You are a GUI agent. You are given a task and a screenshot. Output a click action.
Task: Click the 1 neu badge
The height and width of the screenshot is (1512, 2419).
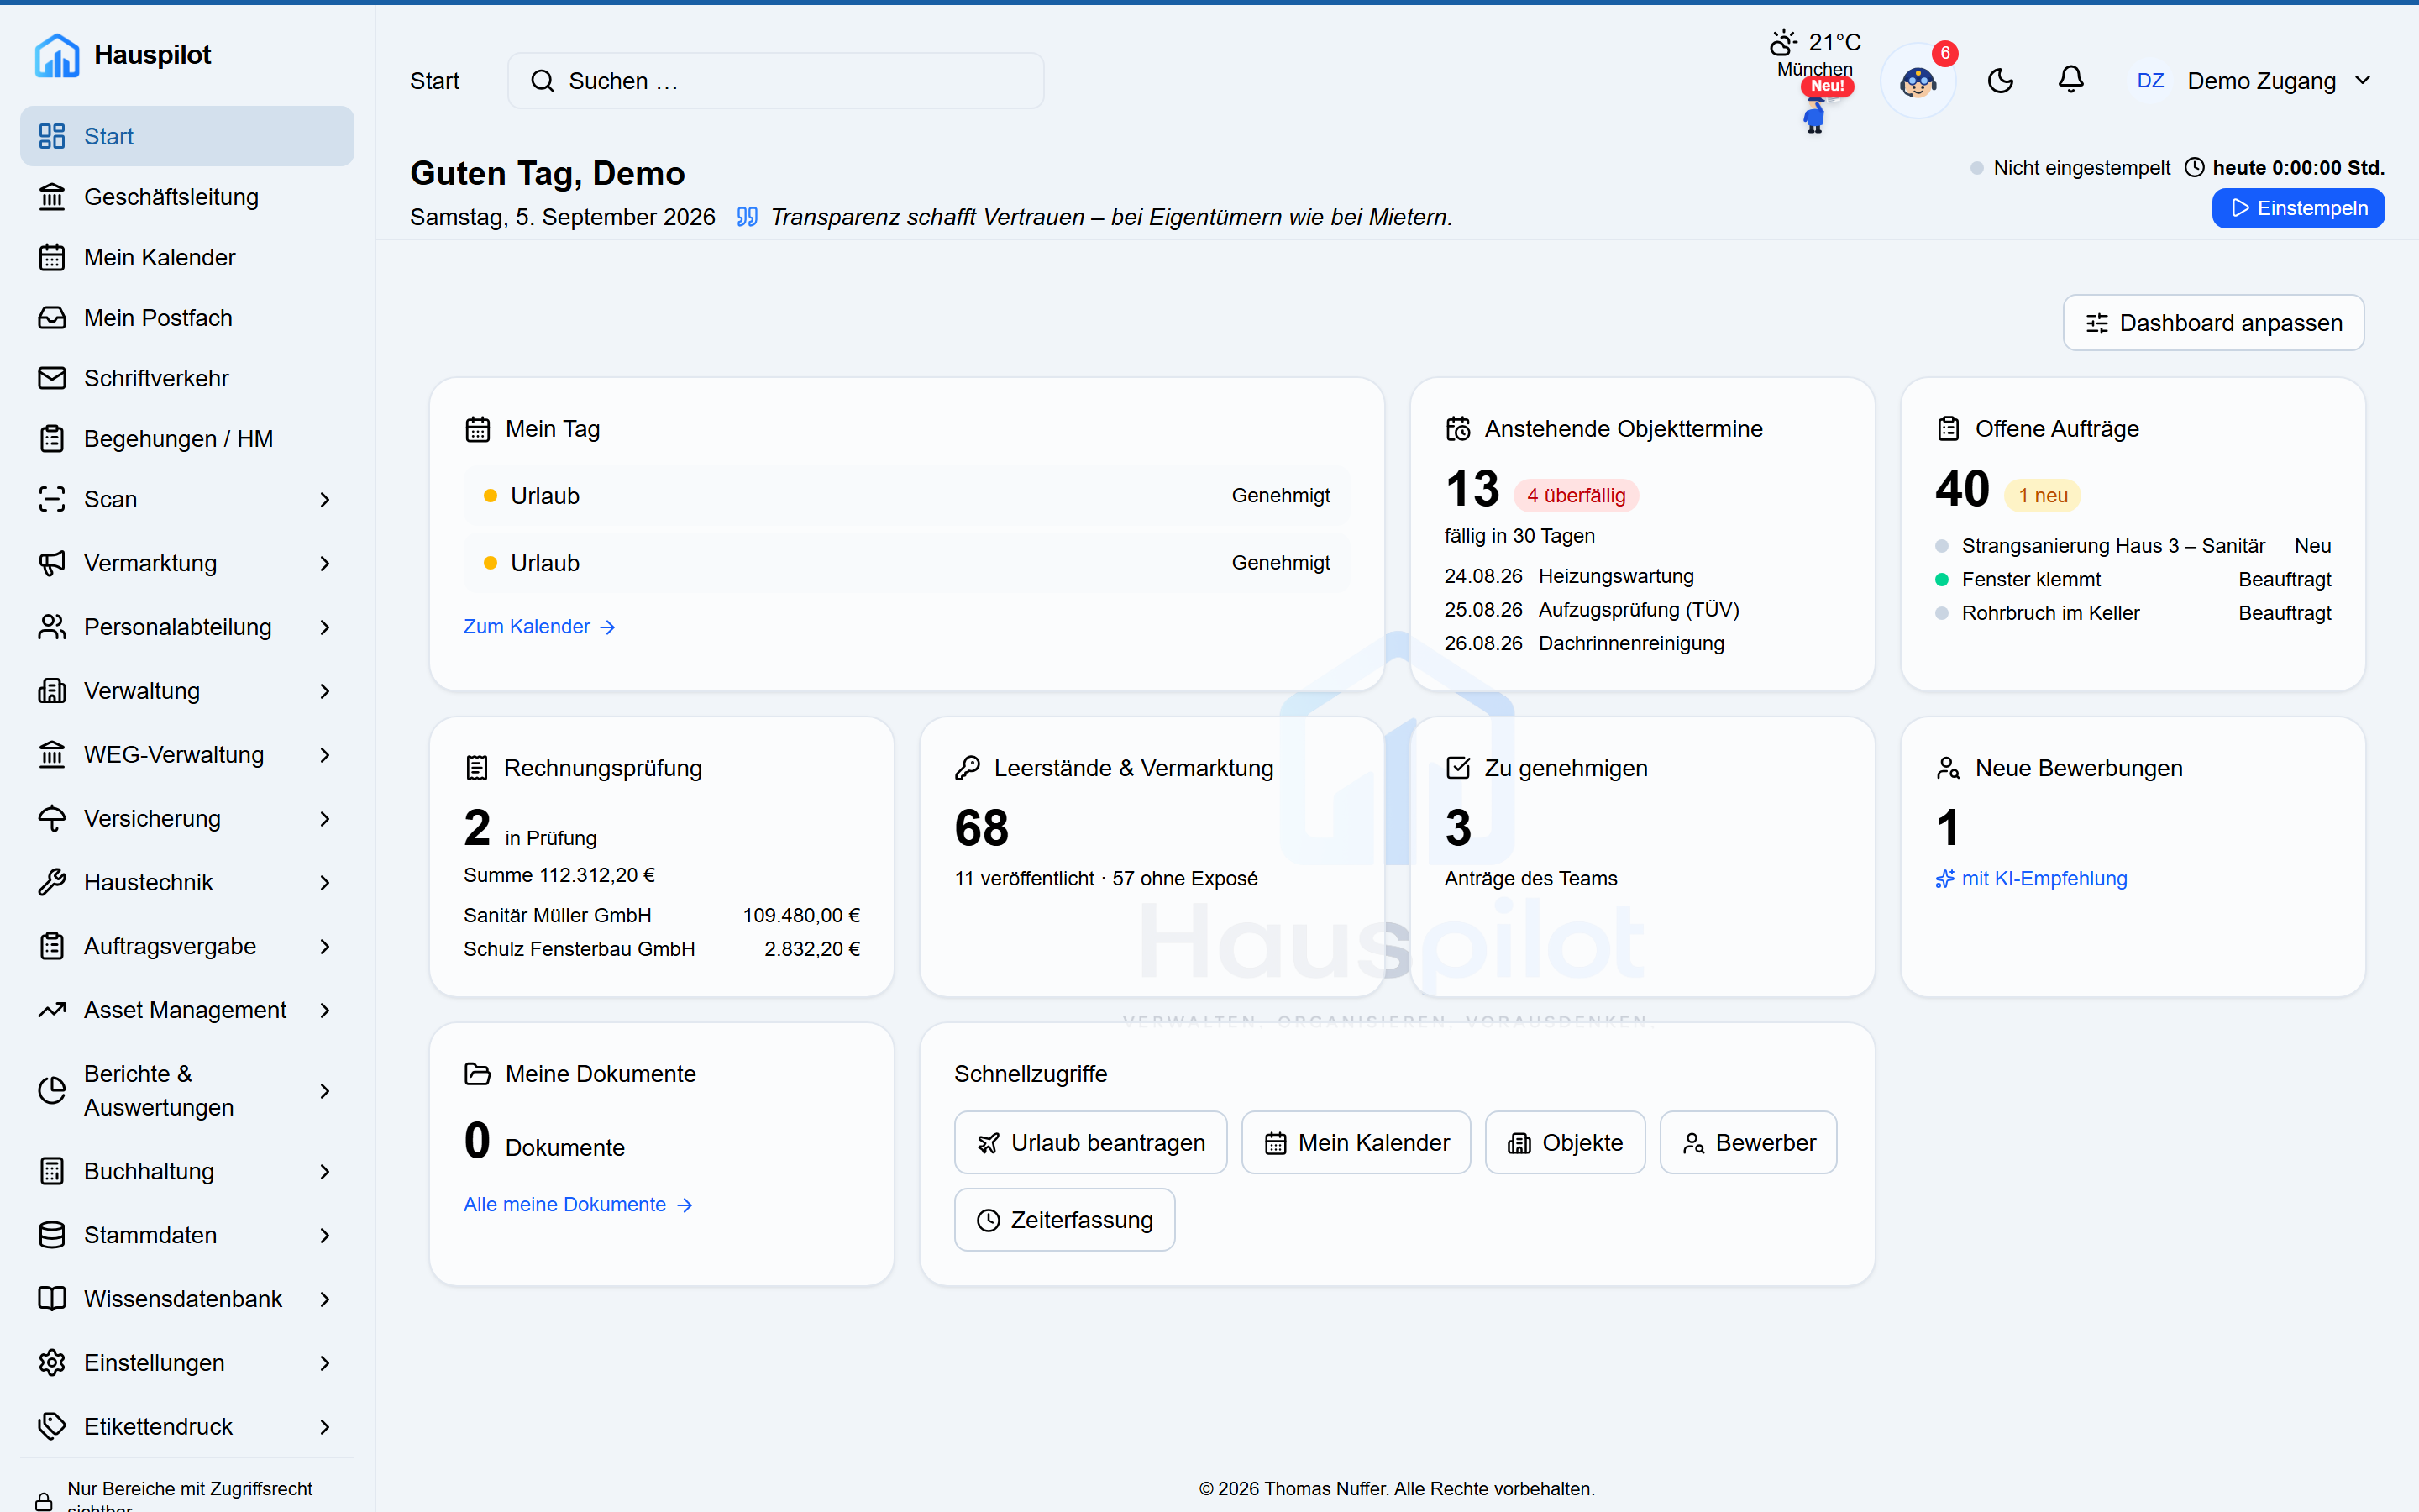(2042, 495)
